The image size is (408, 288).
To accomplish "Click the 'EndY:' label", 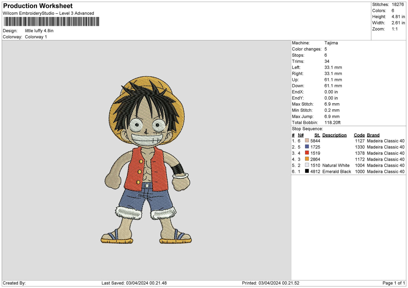I will coord(298,98).
